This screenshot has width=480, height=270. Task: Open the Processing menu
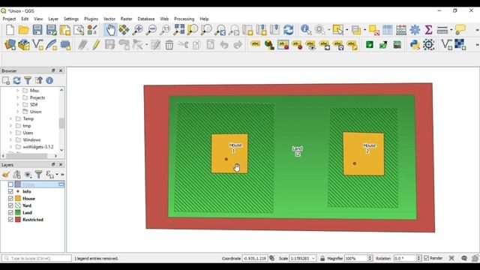(x=184, y=19)
